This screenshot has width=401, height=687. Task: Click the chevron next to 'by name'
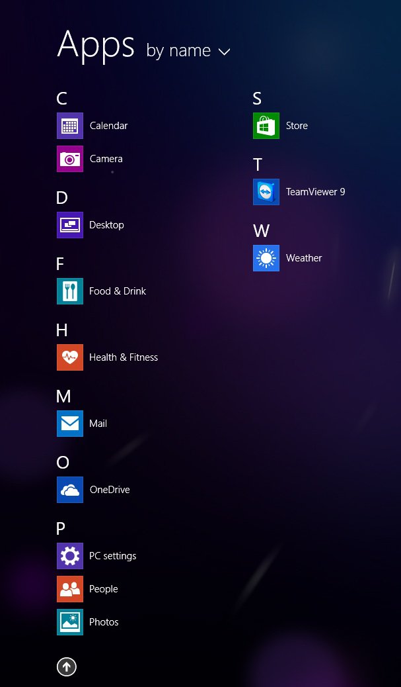pyautogui.click(x=224, y=52)
